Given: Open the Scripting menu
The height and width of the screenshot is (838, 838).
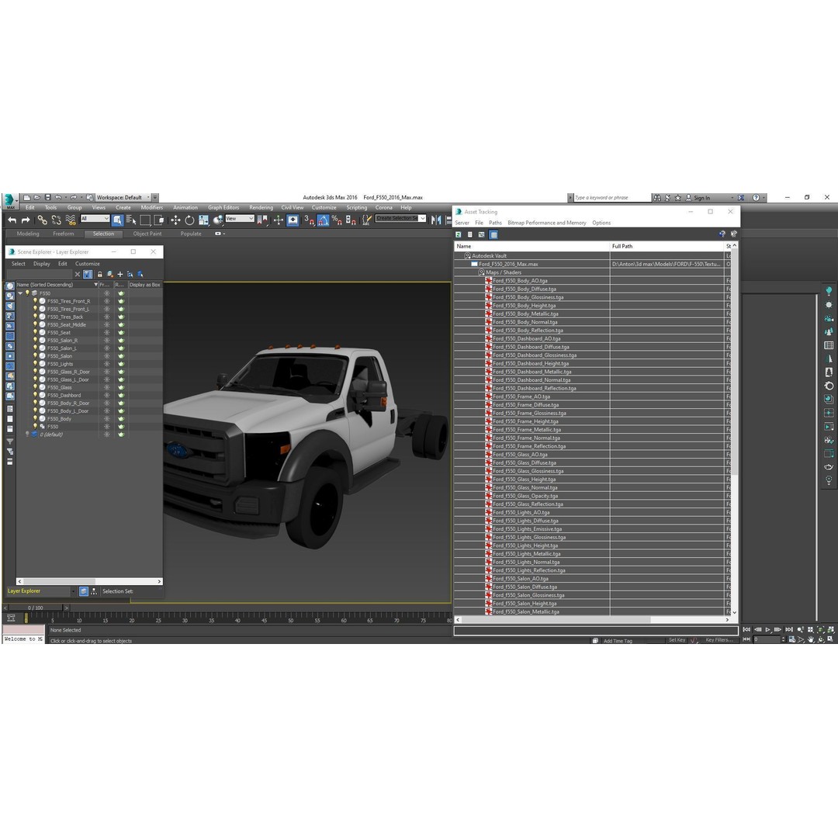Looking at the screenshot, I should click(356, 207).
